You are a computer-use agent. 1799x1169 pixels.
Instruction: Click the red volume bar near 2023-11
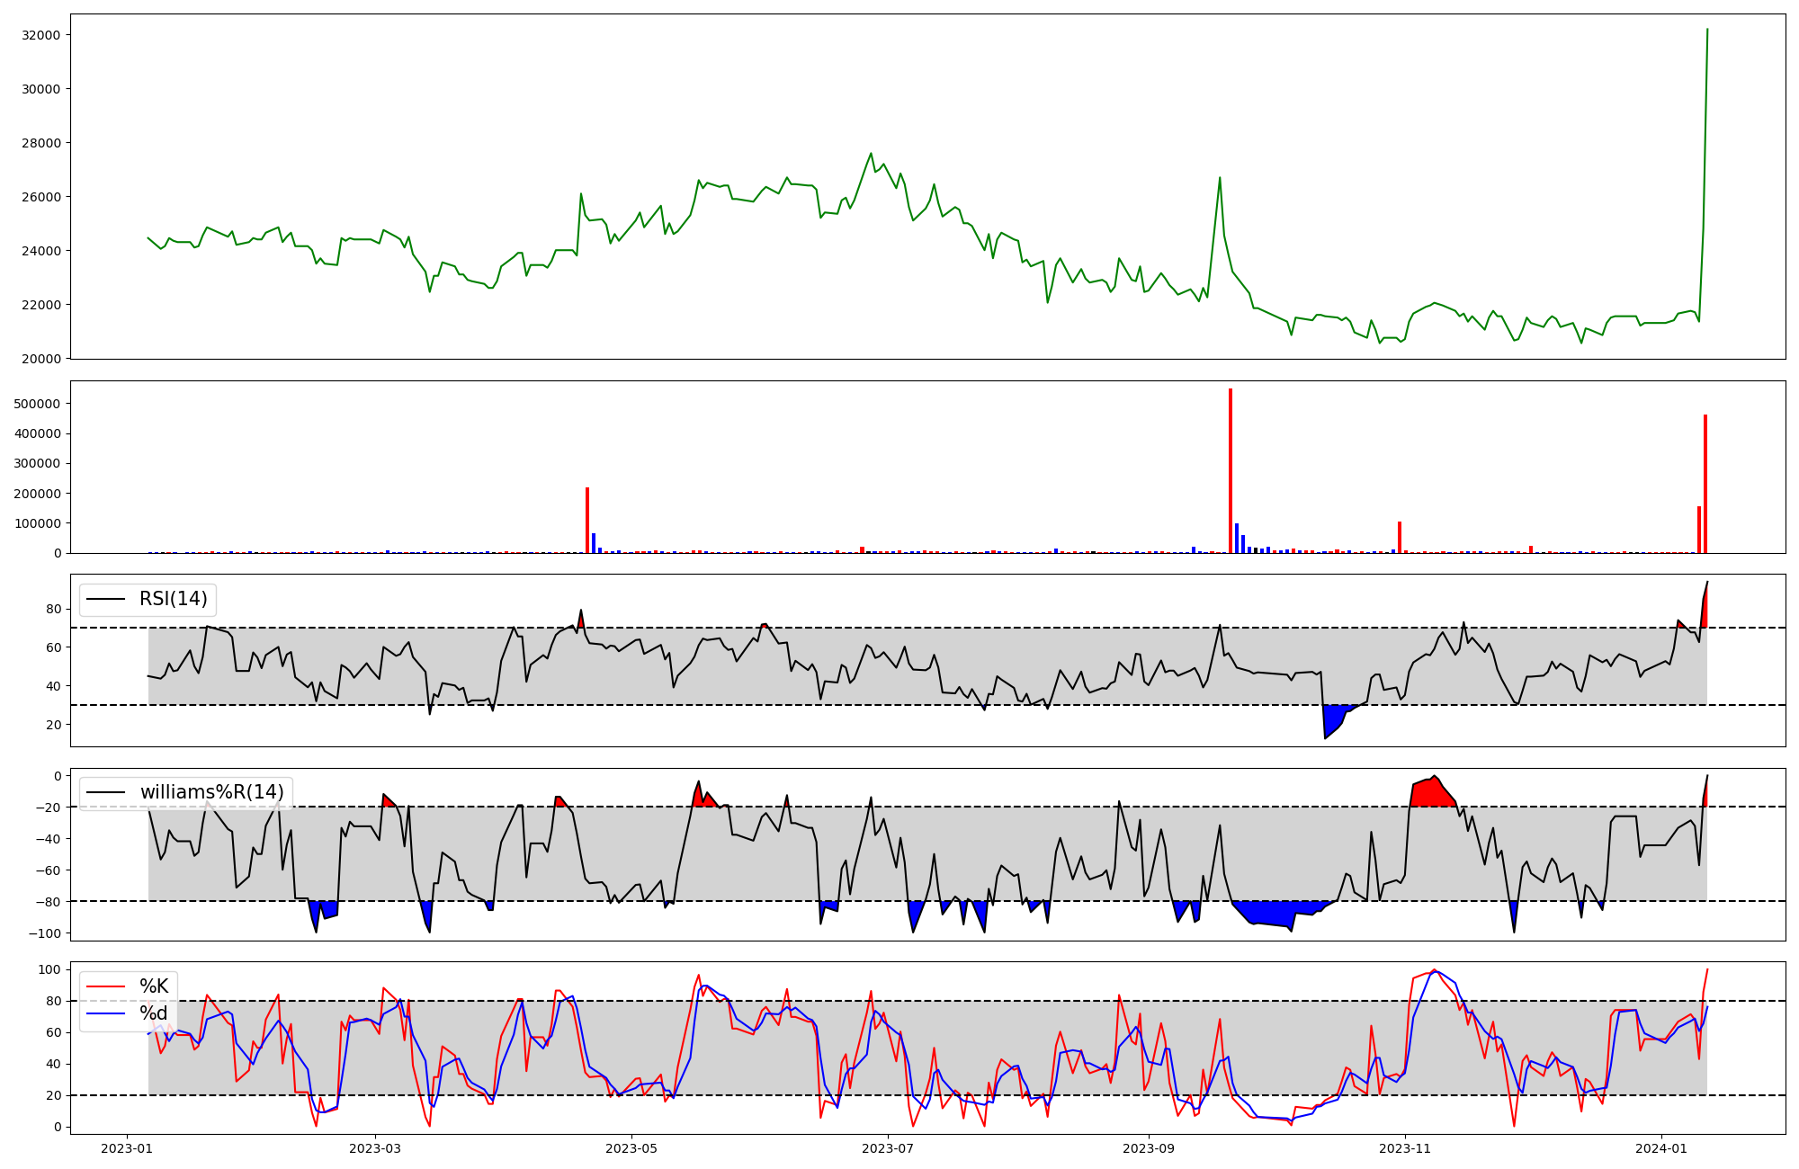tap(1399, 538)
